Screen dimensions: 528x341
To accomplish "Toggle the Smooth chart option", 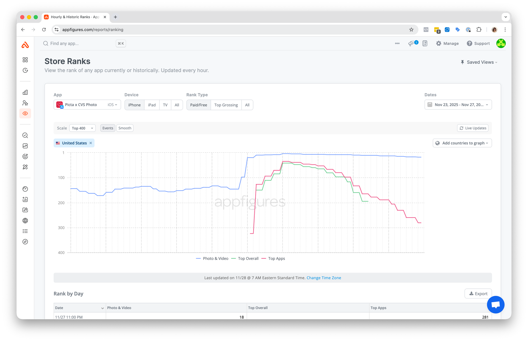I will click(x=125, y=128).
